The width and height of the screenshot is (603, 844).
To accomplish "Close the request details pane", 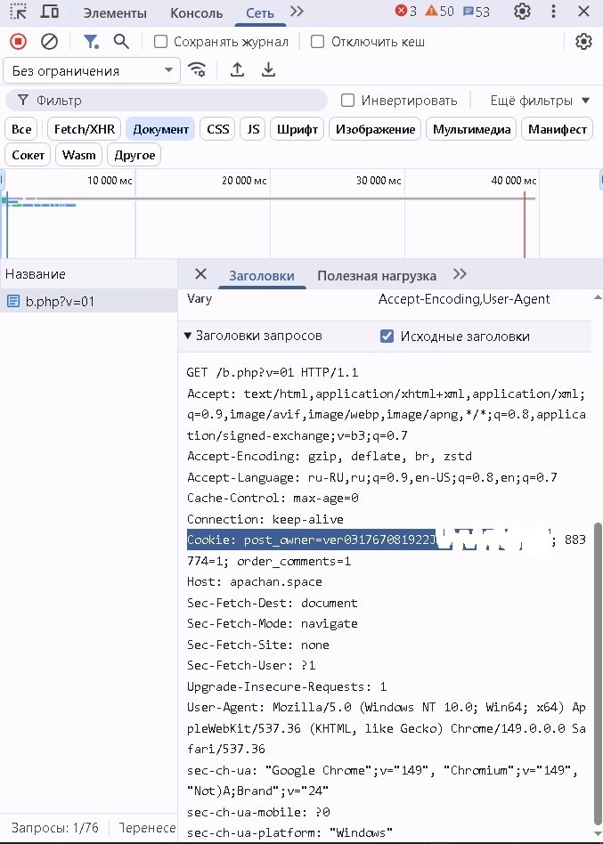I will [x=200, y=274].
